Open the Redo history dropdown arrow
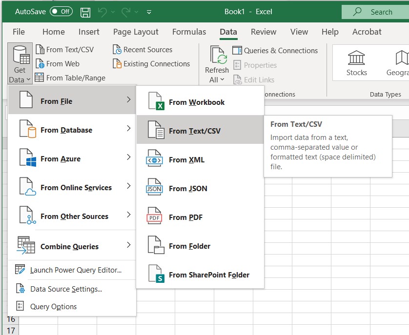This screenshot has height=335, width=409. pos(136,12)
